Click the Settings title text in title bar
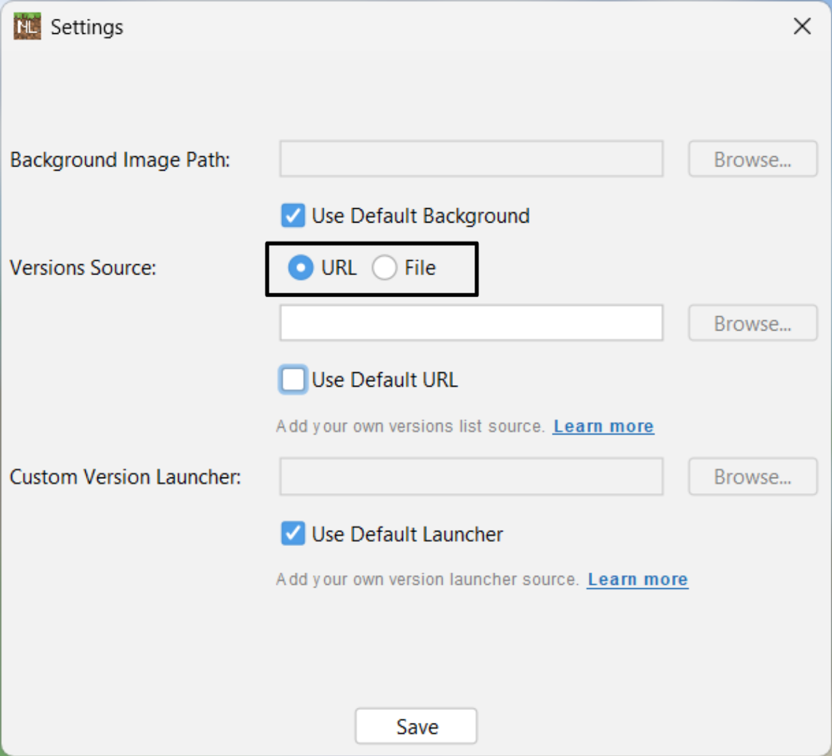Screen dimensions: 832x756 86,27
